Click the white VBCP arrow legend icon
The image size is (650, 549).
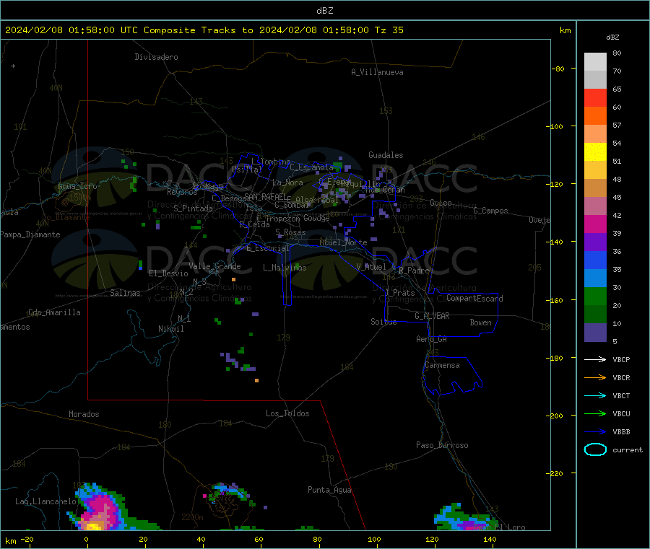pos(595,359)
